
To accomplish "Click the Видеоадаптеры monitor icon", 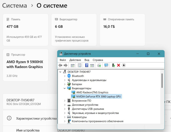I will click(x=69, y=88).
